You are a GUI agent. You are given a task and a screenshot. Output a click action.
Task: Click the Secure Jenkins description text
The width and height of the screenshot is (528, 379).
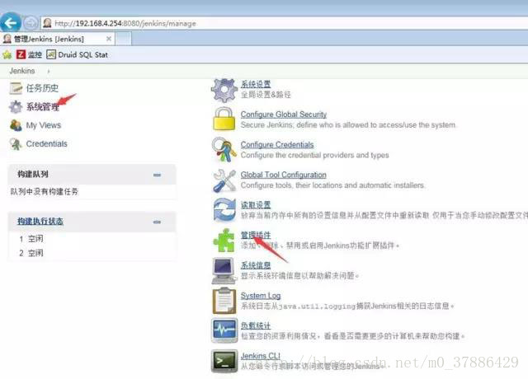pyautogui.click(x=348, y=125)
